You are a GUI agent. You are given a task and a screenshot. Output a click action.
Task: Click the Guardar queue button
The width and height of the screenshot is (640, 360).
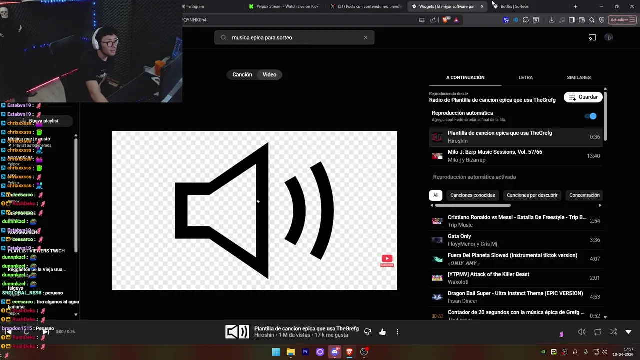pos(583,97)
